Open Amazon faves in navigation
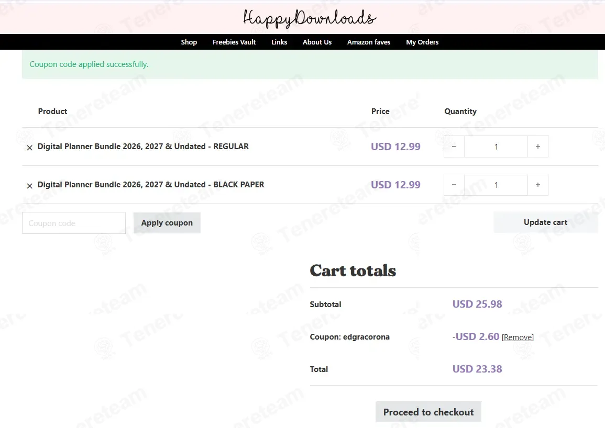 tap(369, 42)
